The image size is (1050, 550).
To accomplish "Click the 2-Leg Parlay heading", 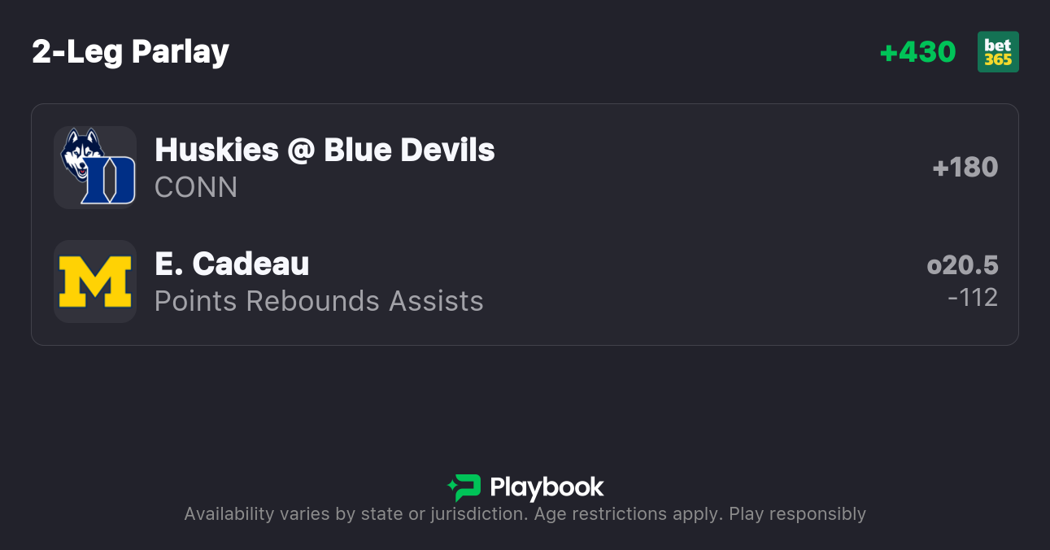I will [x=130, y=52].
